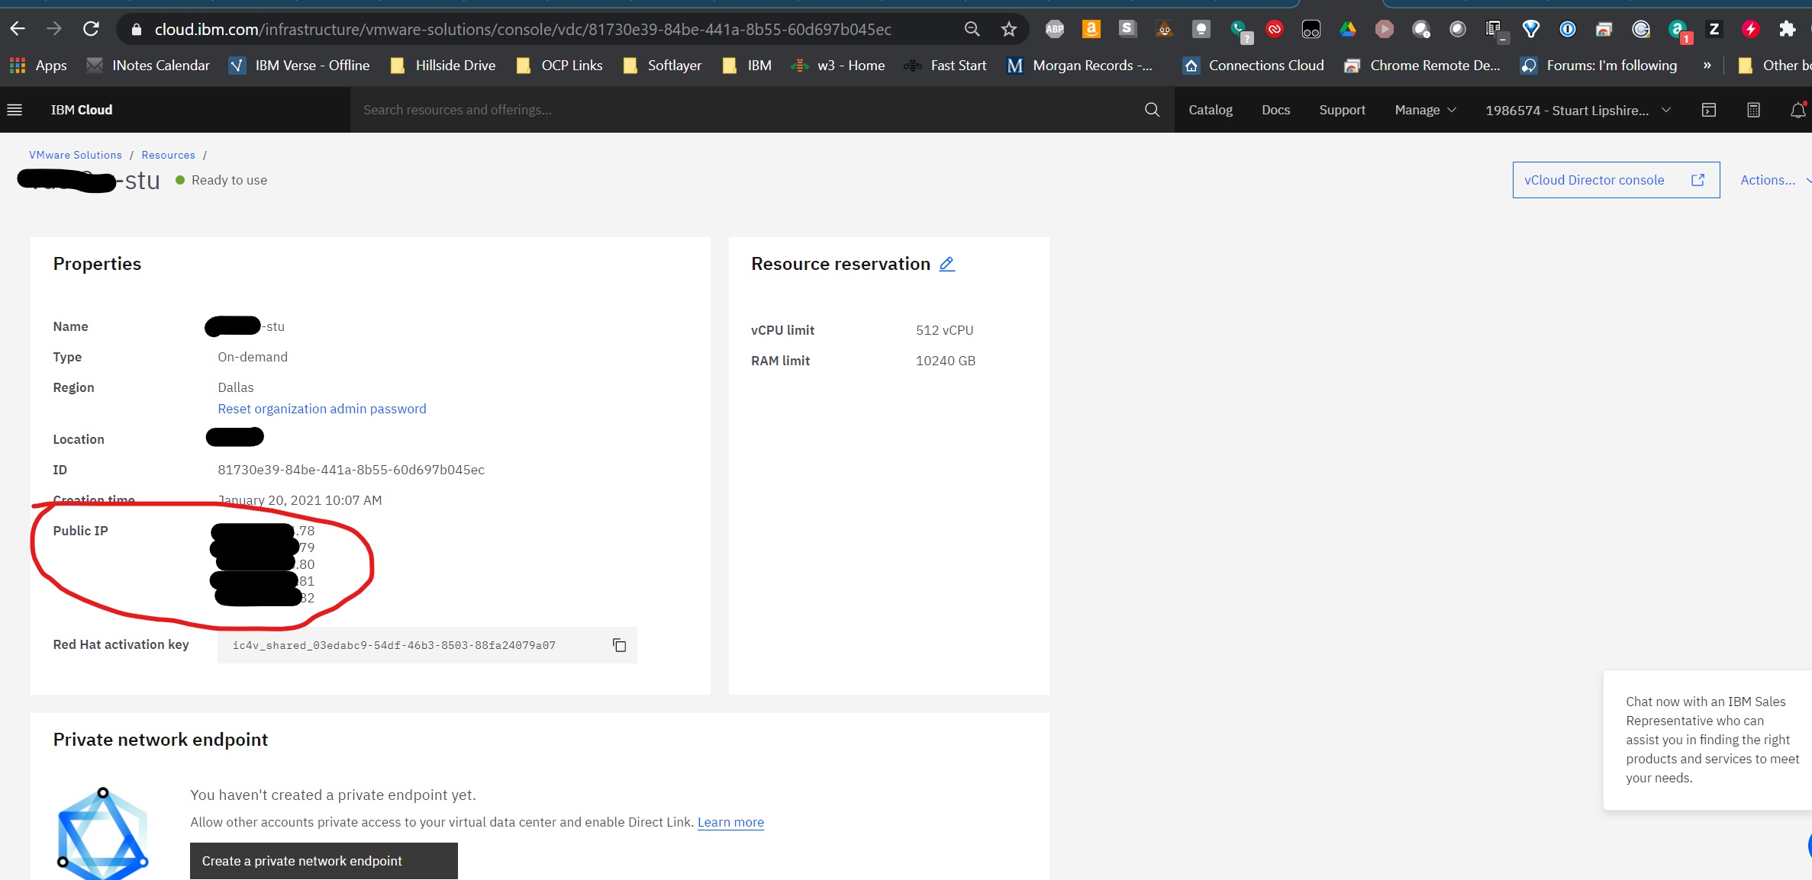Click the search magnifier icon in header
The height and width of the screenshot is (880, 1812).
point(1152,110)
